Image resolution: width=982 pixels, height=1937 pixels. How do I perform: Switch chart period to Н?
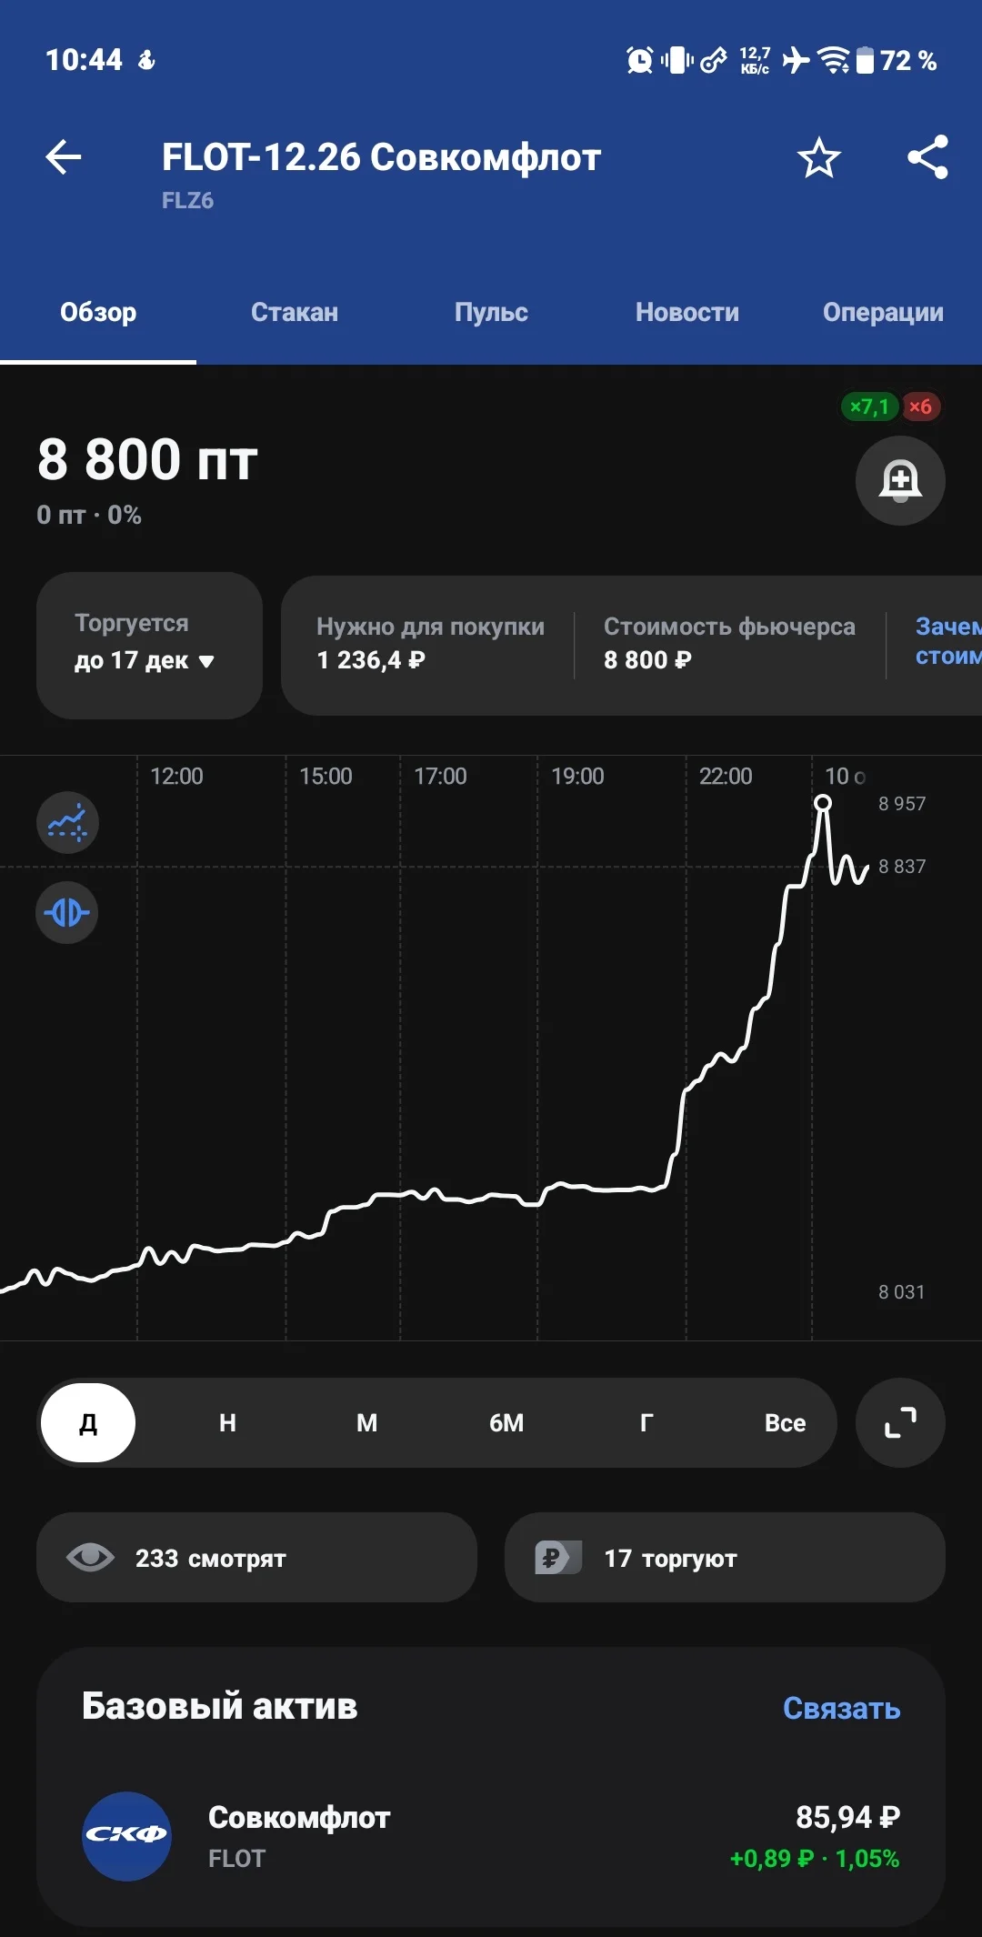(x=227, y=1422)
